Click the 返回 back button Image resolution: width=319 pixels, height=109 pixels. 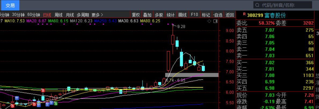230,15
